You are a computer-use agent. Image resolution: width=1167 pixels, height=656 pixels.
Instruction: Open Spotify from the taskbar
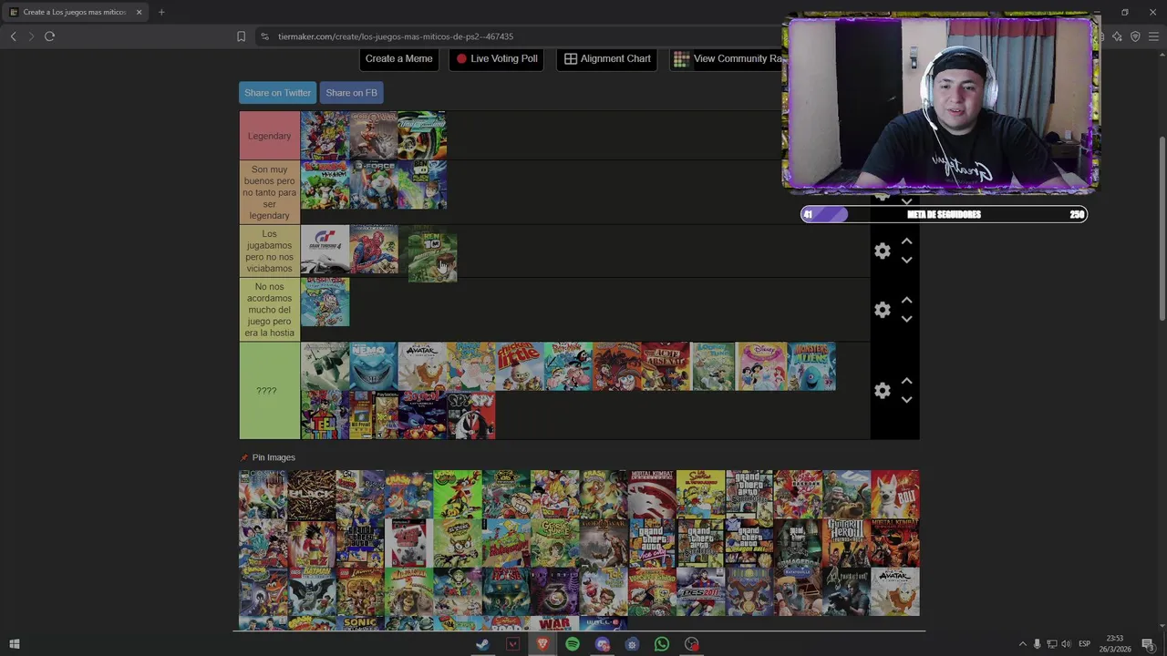573,644
